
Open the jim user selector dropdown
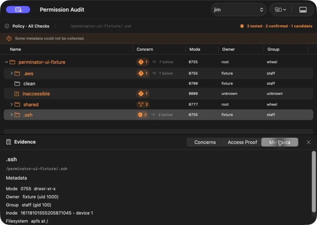238,10
